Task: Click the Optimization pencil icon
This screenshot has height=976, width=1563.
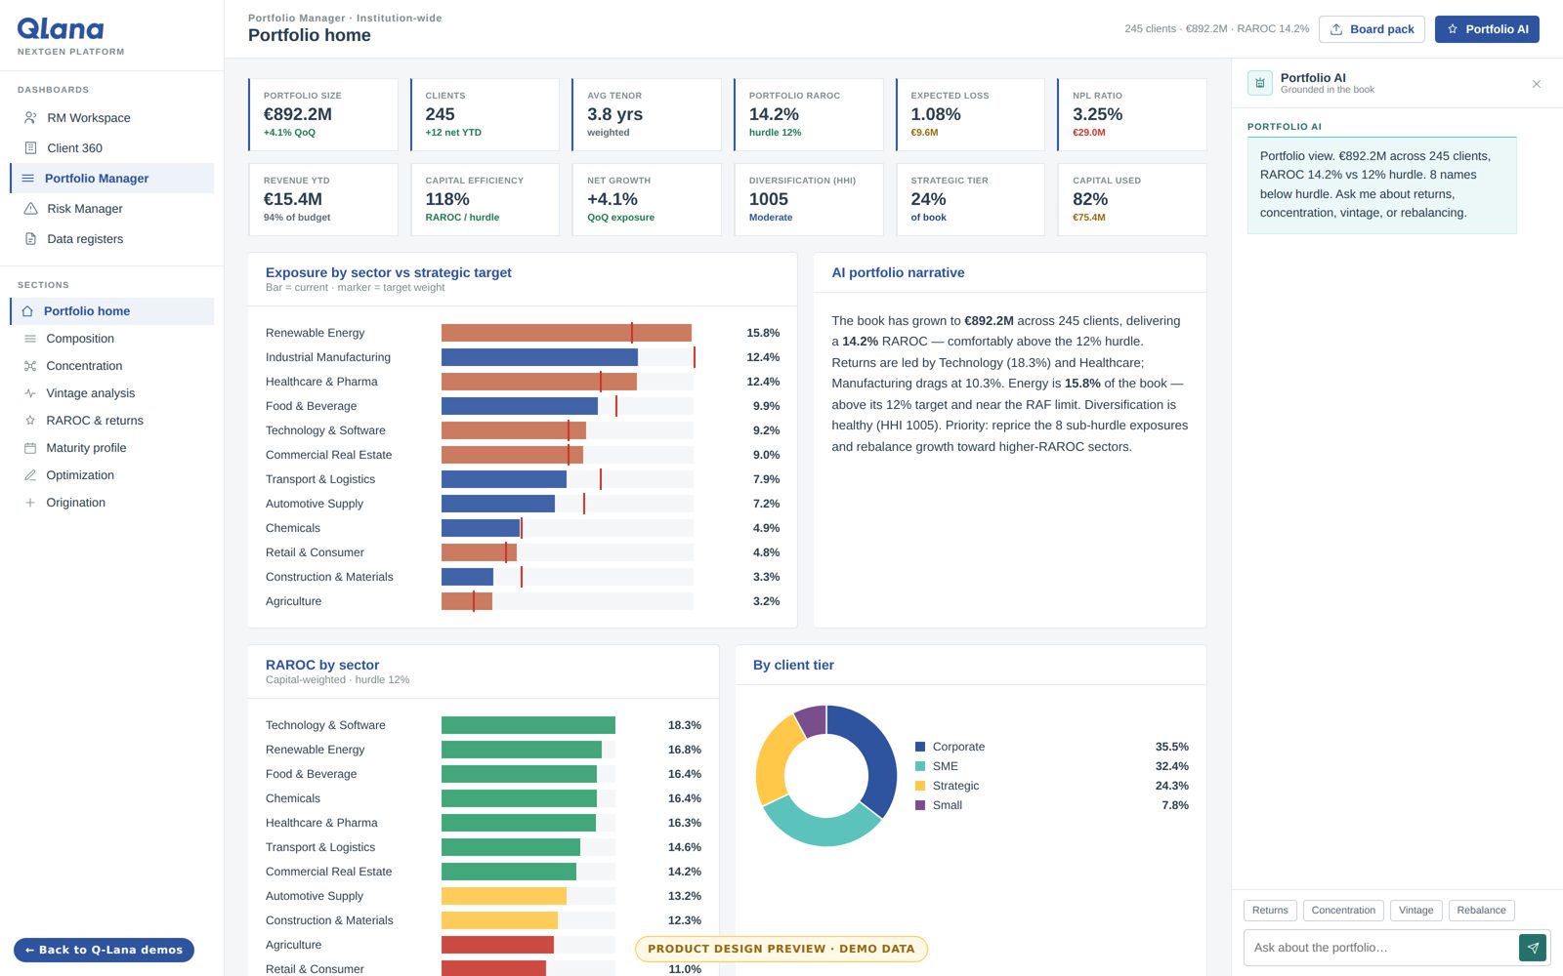Action: coord(30,475)
